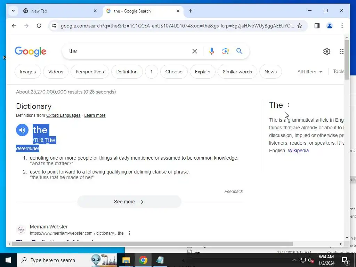Reload the current page

(x=39, y=26)
